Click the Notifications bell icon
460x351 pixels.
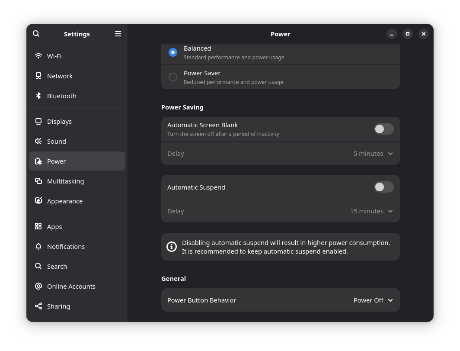[x=38, y=246]
